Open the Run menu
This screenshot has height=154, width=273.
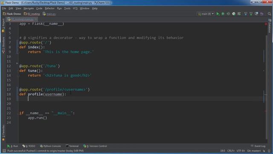[59, 9]
